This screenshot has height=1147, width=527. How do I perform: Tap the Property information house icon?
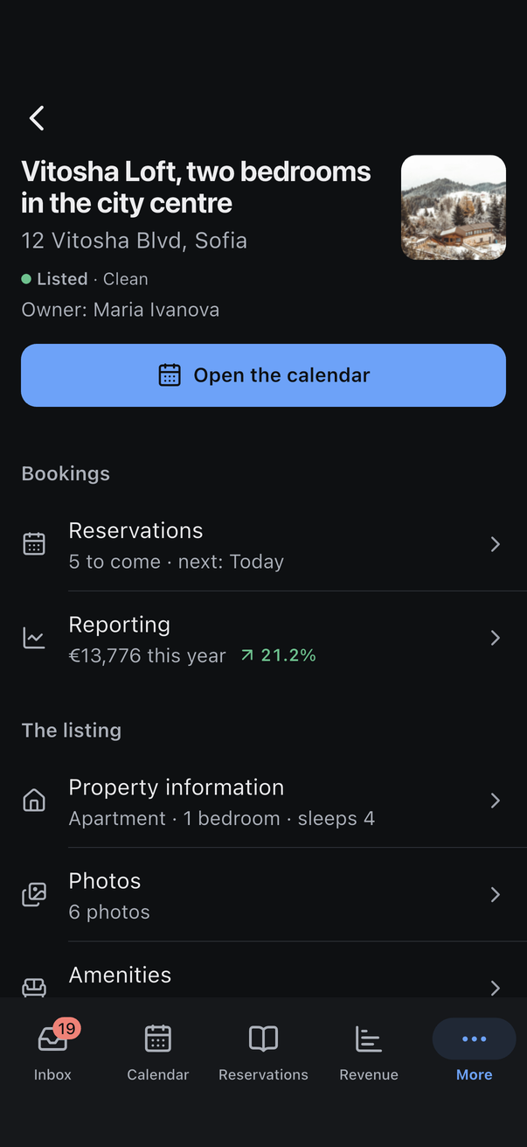(34, 801)
